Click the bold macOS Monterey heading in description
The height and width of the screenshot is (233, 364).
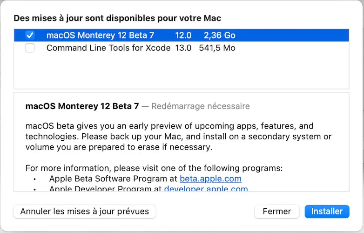[82, 106]
